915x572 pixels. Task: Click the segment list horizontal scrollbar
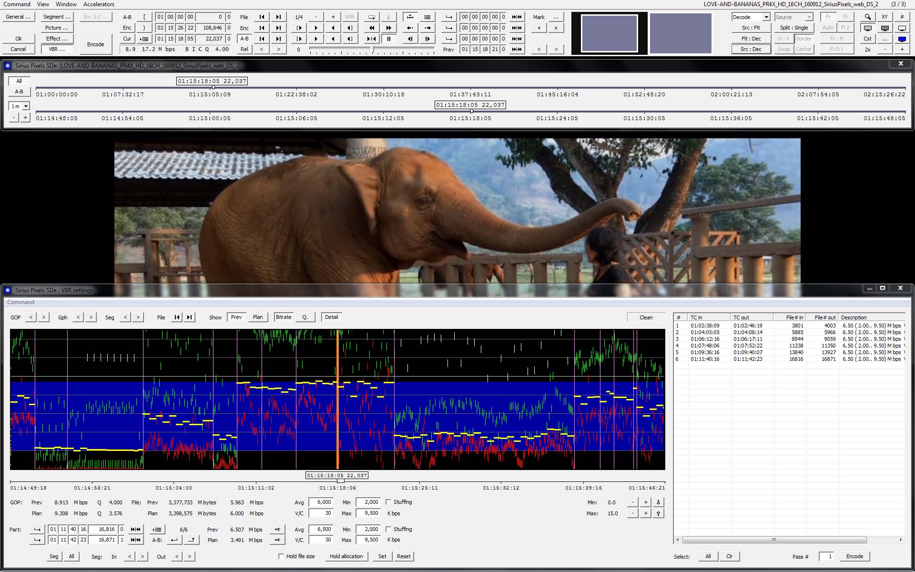pos(774,540)
